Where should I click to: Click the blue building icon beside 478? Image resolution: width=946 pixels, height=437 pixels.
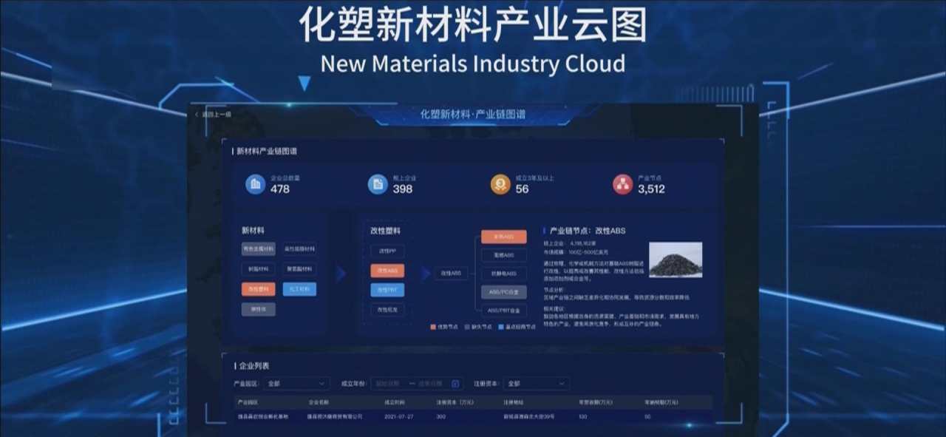pyautogui.click(x=256, y=184)
